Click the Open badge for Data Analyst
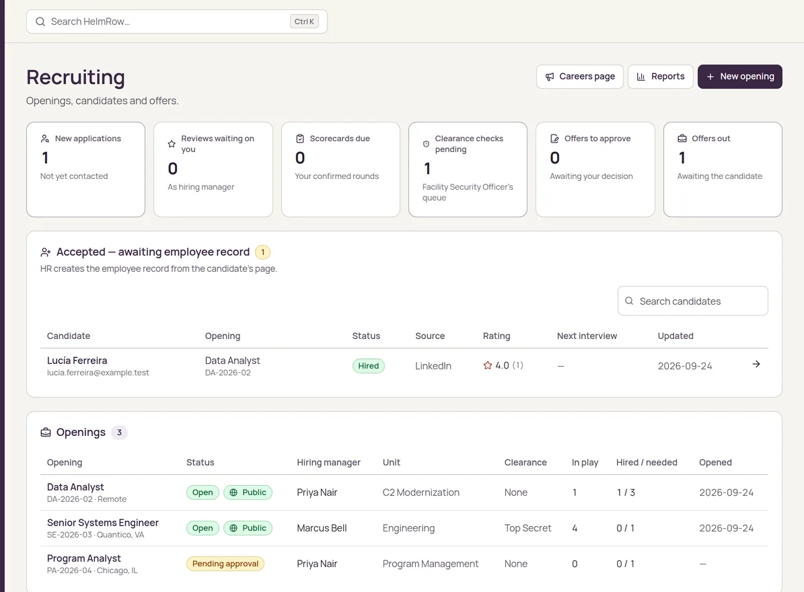804x592 pixels. pos(203,492)
